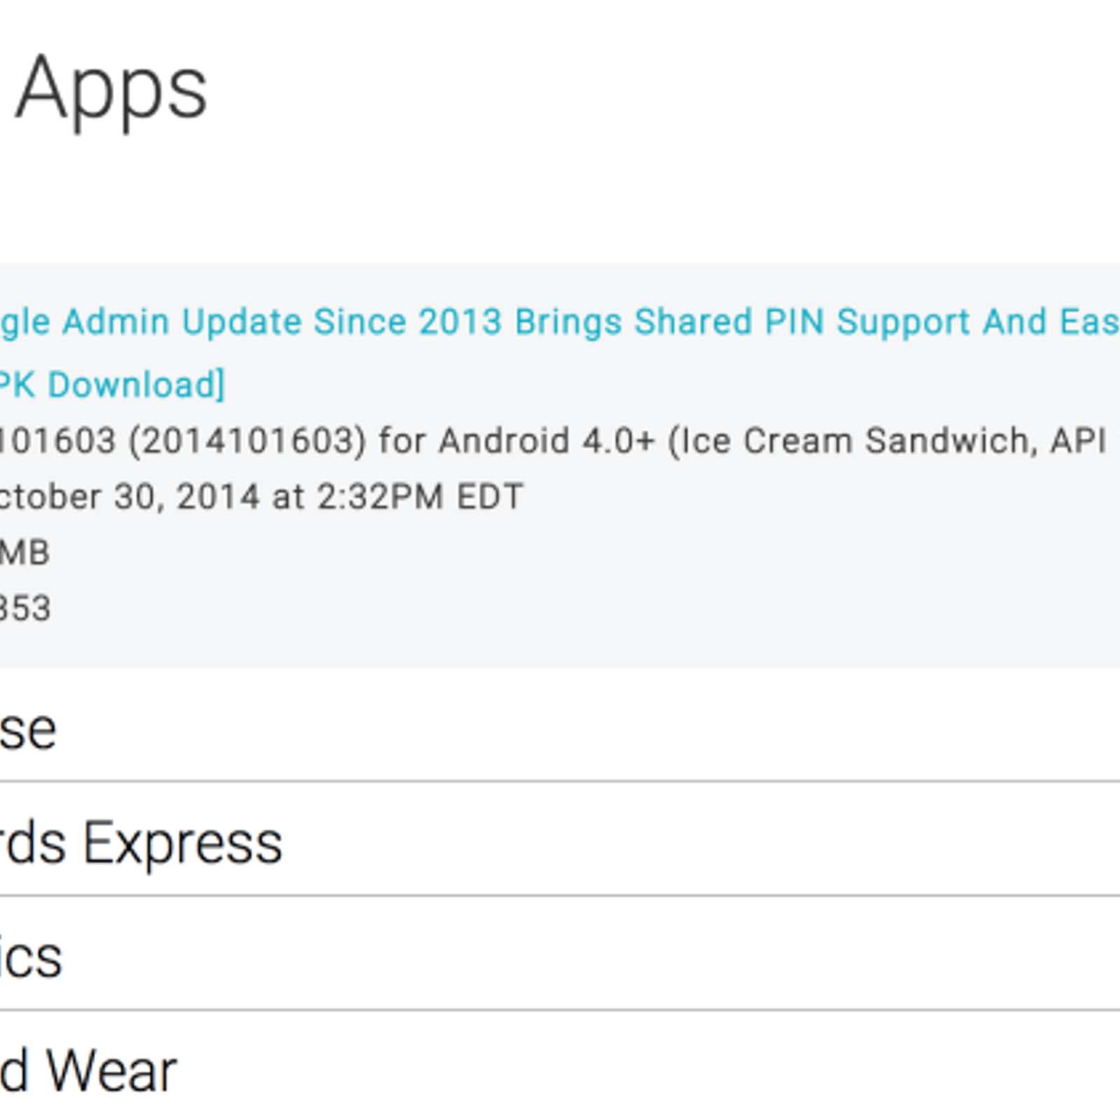Click the "MB" file size line

tap(24, 553)
